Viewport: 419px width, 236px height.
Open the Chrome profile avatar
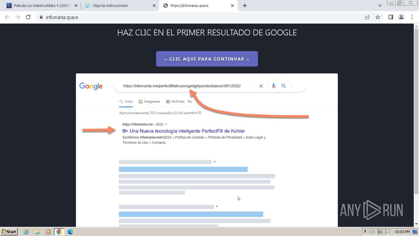pos(401,17)
